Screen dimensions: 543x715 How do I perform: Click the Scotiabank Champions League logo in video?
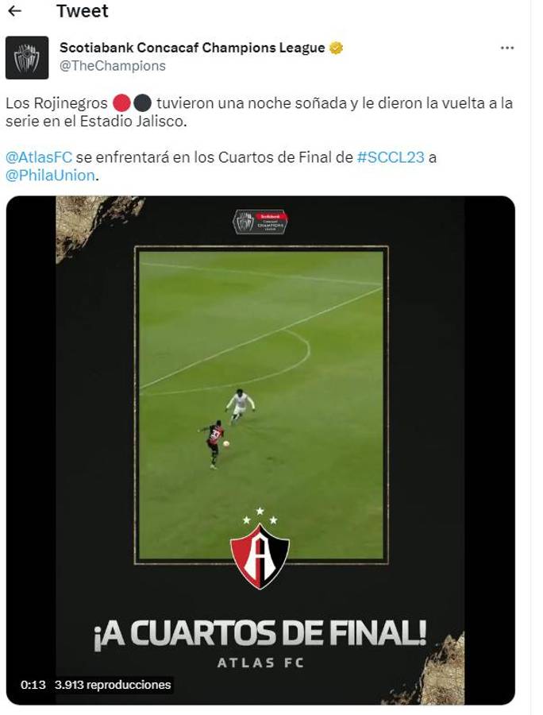click(260, 222)
